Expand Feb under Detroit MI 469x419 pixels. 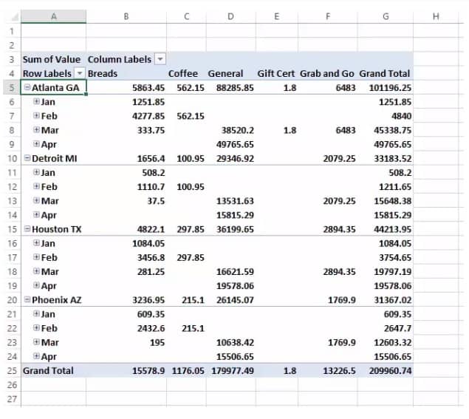(x=36, y=186)
